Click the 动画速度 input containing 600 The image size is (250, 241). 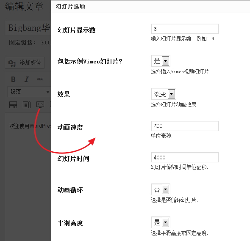point(185,126)
